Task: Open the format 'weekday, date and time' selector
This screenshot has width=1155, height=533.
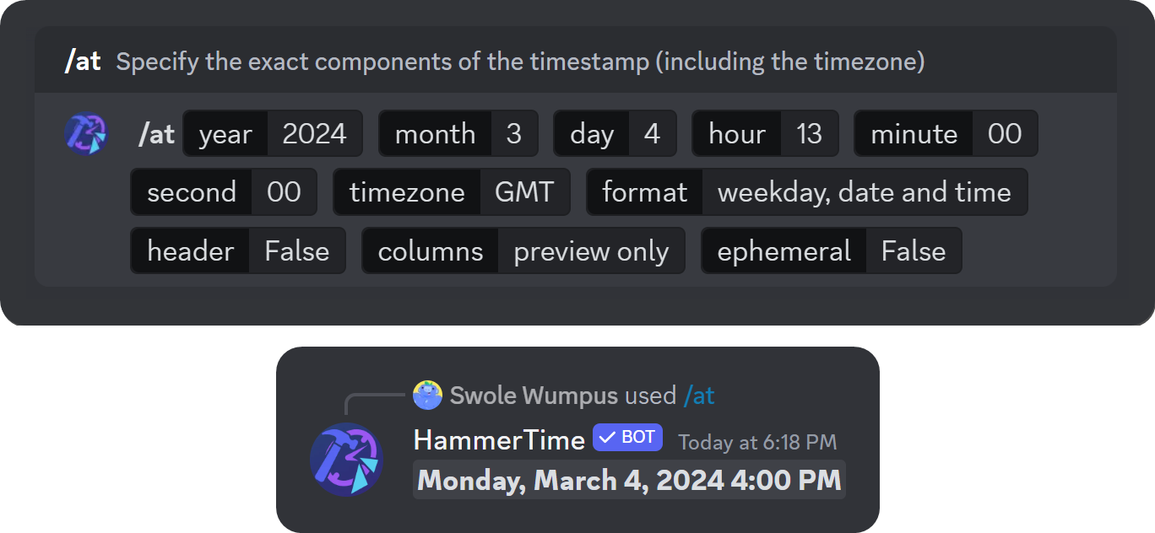Action: (x=806, y=191)
